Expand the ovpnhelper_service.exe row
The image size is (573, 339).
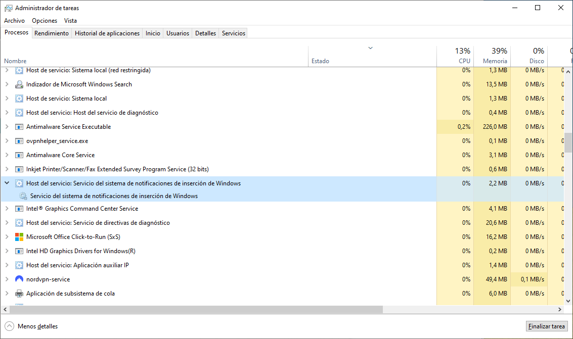[7, 141]
